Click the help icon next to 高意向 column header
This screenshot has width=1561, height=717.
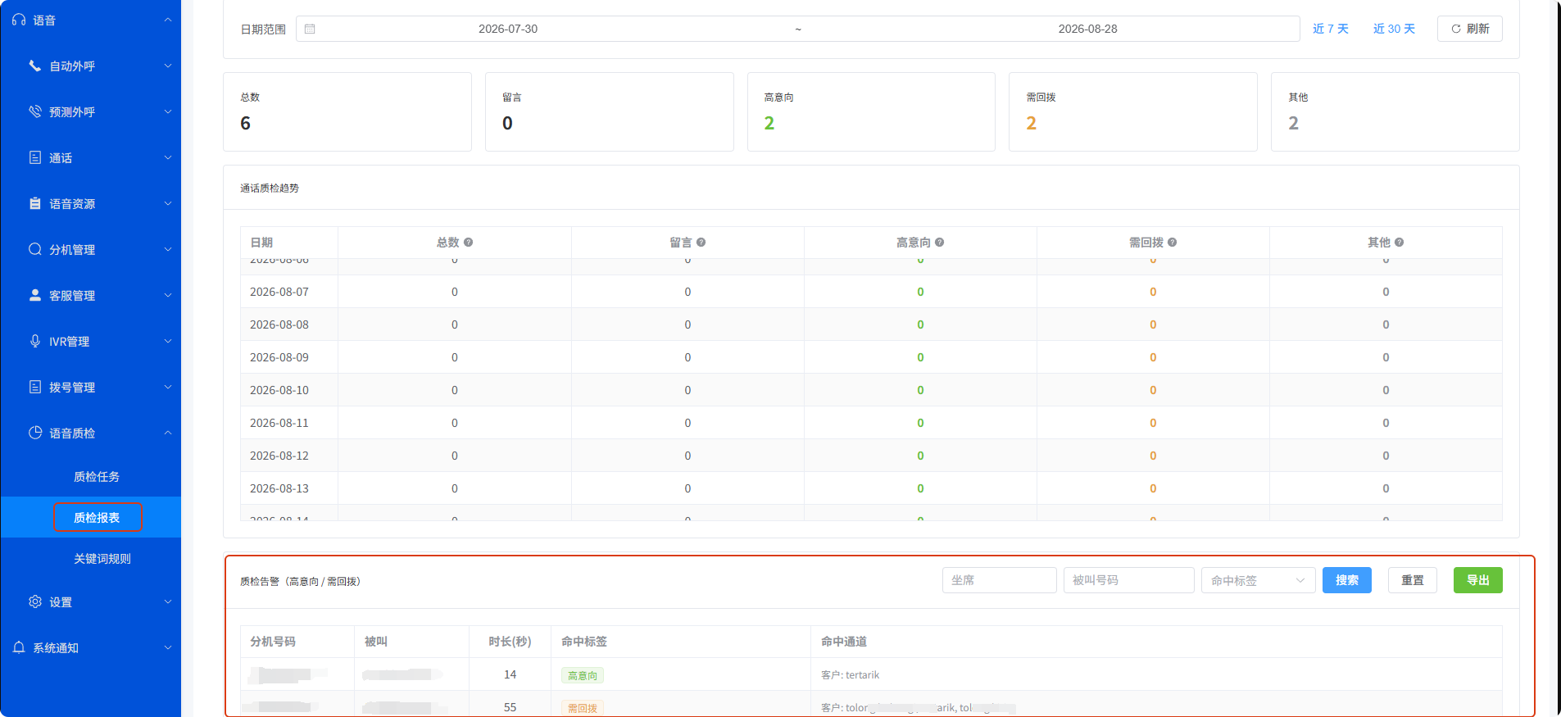(939, 243)
